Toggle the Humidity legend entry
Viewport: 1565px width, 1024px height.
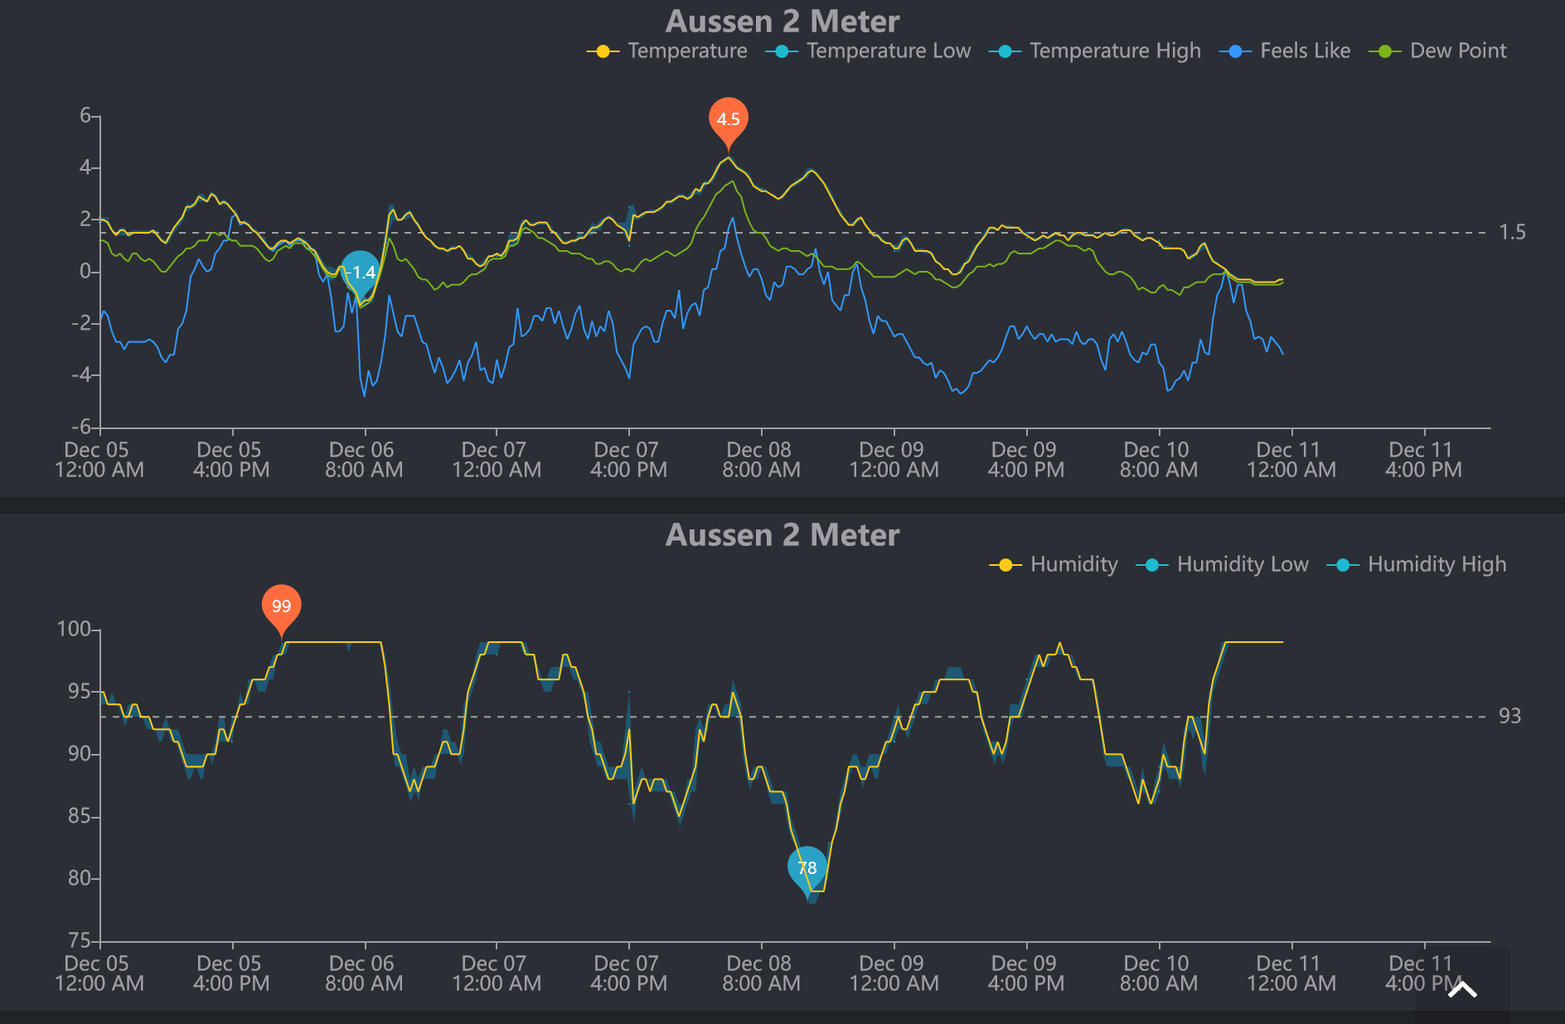[1054, 565]
